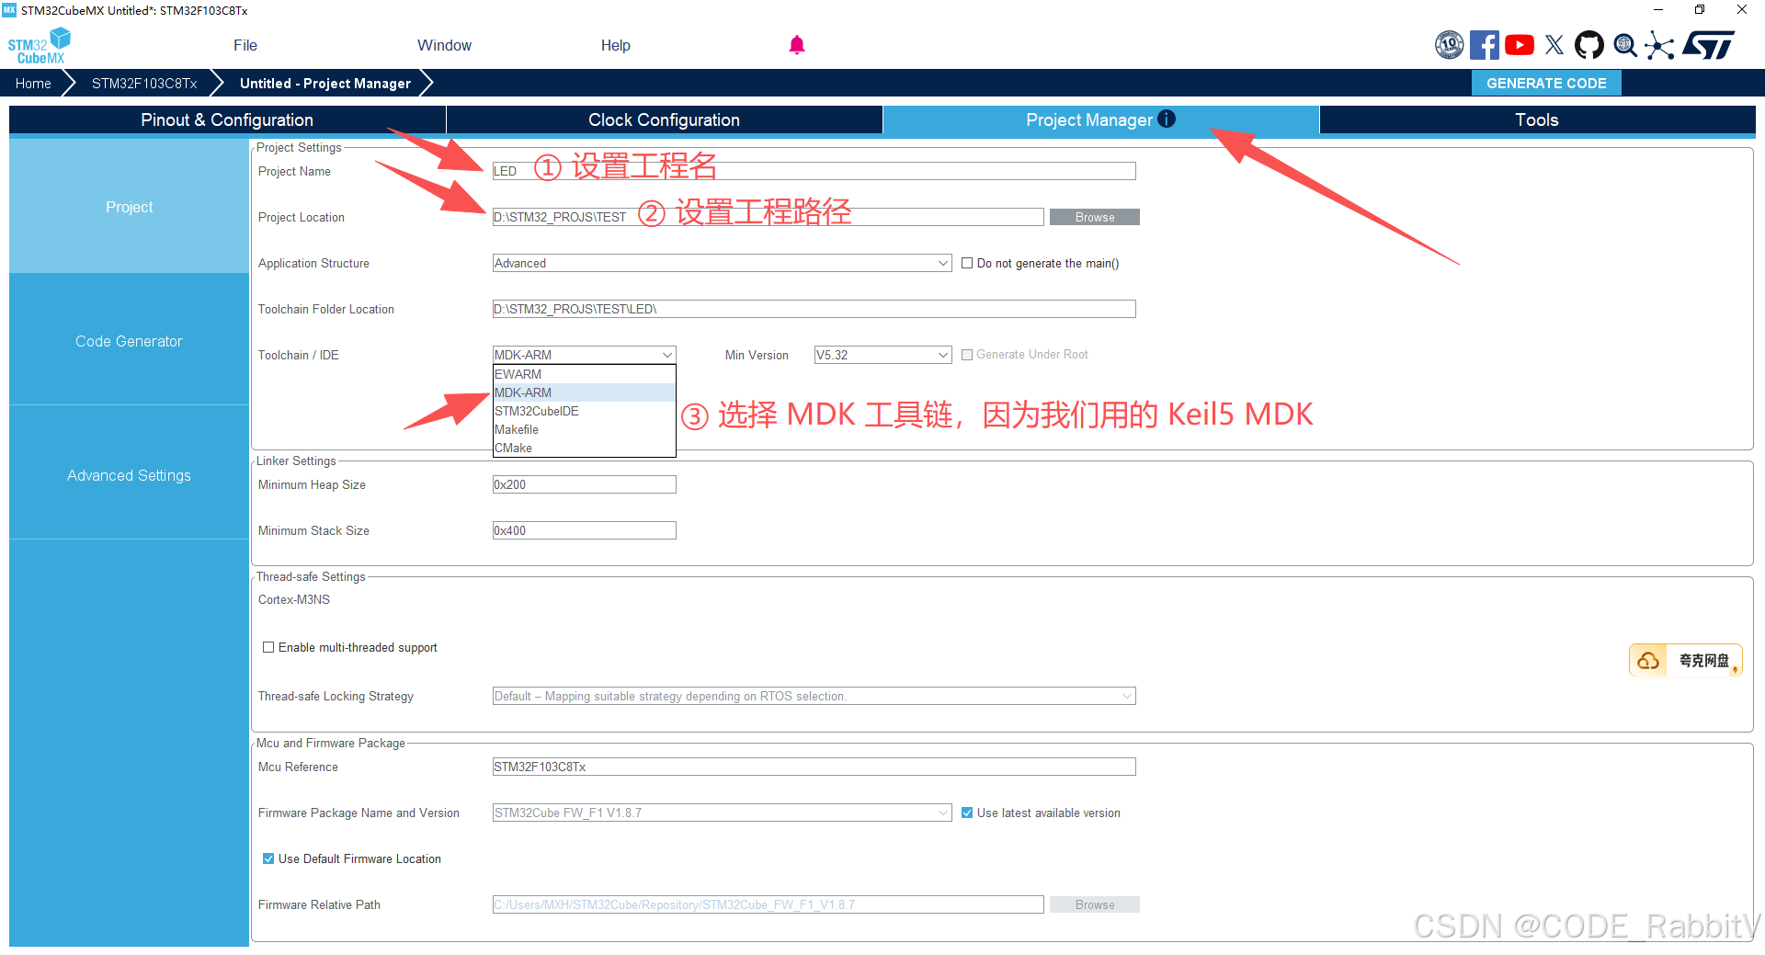Viewport: 1765px width, 955px height.
Task: Click the Project Name field
Action: tap(814, 171)
